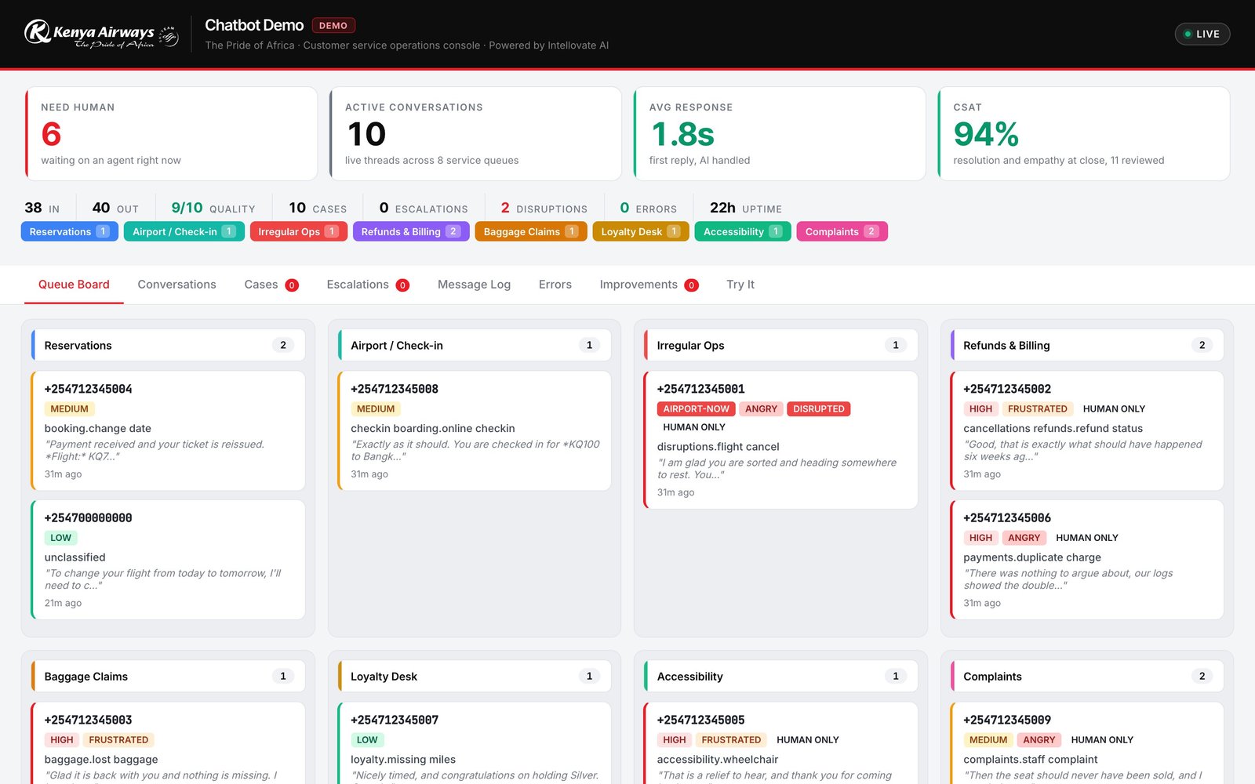Click the Refunds & Billing column header

click(x=1086, y=345)
